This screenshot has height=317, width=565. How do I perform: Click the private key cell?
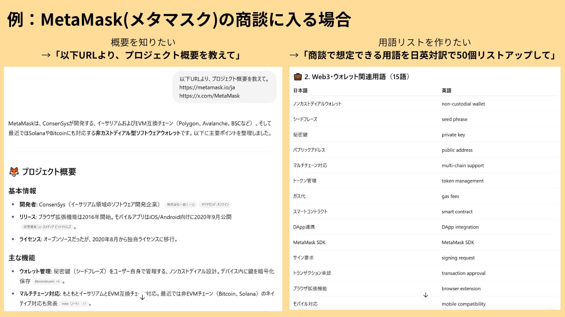(453, 135)
